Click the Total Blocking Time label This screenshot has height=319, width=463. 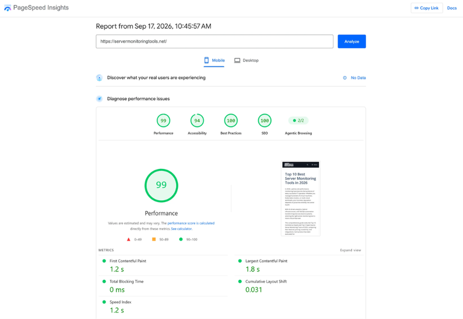tap(127, 282)
